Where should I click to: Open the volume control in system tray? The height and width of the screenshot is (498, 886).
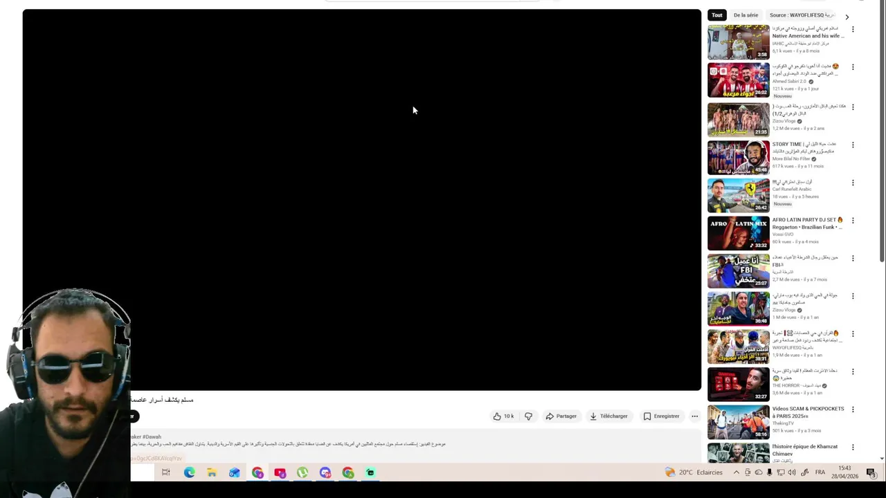pos(792,472)
